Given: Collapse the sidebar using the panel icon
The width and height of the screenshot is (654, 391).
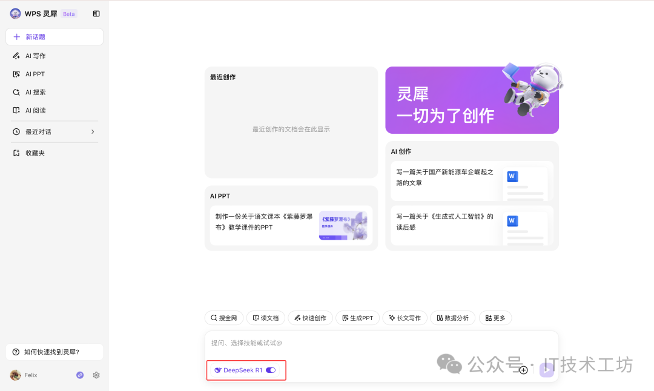Looking at the screenshot, I should (96, 13).
